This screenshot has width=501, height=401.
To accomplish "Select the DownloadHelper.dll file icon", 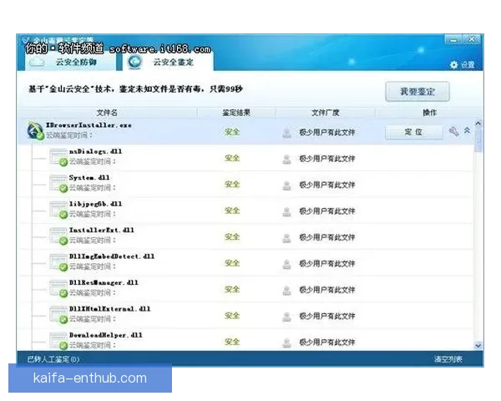I will (x=58, y=341).
